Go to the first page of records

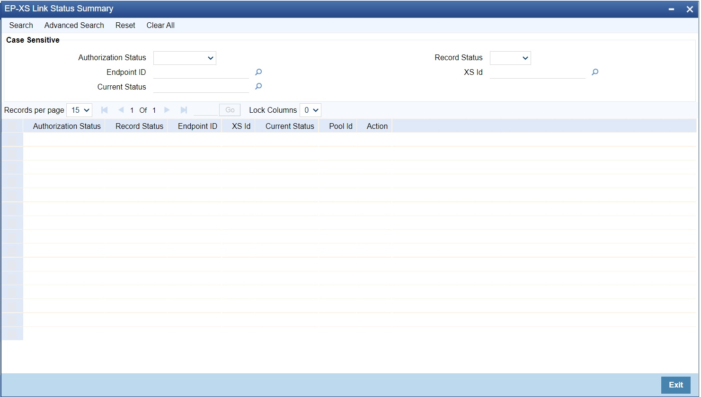(105, 110)
